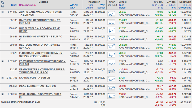Click the ascending sort arrow beside Bezeichnung
This screenshot has width=192, height=108.
click(x=34, y=5)
